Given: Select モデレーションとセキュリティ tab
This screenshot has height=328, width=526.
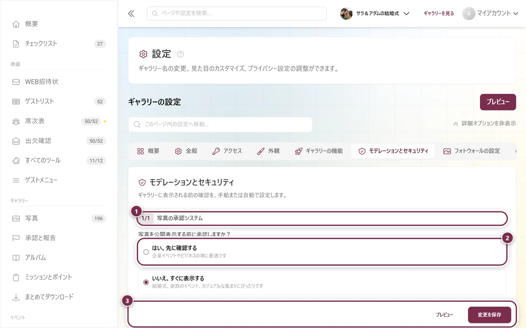Looking at the screenshot, I should pyautogui.click(x=393, y=151).
